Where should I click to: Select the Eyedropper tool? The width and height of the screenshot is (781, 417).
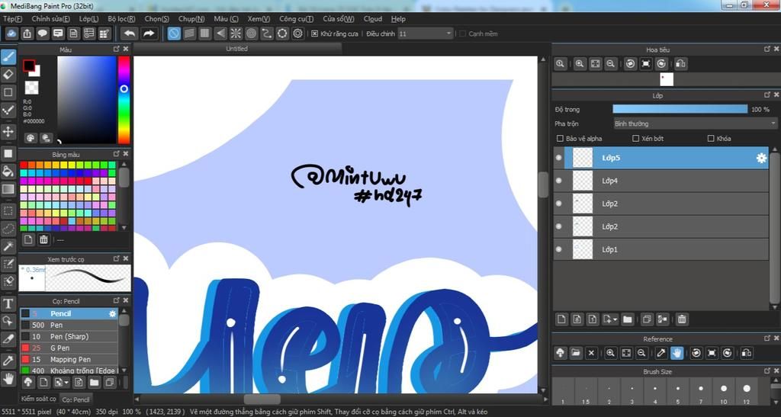(8, 361)
